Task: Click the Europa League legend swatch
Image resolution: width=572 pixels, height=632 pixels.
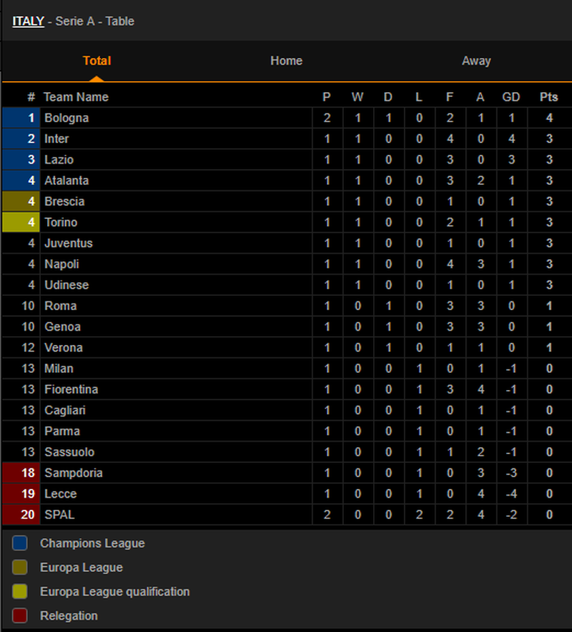Action: pyautogui.click(x=20, y=567)
